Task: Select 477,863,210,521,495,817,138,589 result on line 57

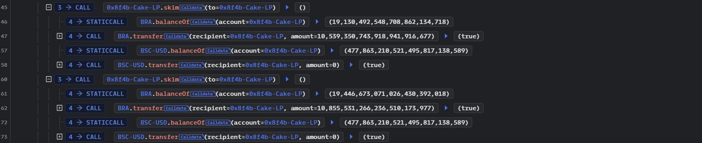Action: click(x=406, y=51)
